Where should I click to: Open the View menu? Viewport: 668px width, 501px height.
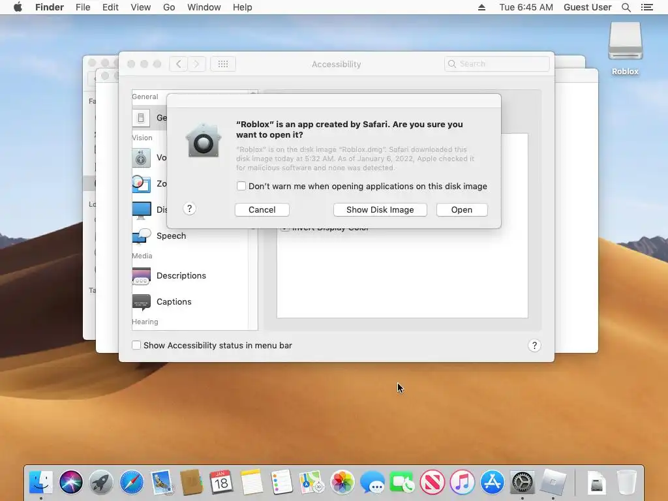(x=141, y=7)
